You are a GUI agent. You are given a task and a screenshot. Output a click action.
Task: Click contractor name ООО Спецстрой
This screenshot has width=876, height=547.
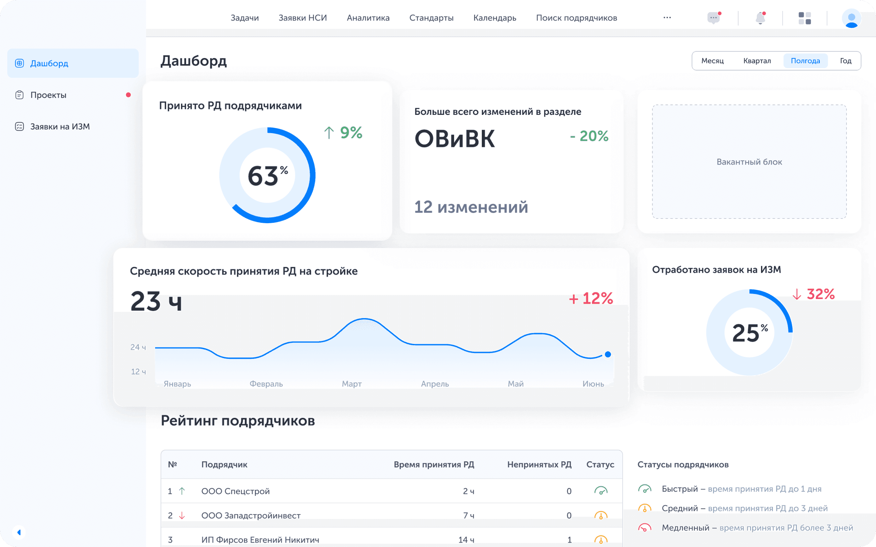235,491
